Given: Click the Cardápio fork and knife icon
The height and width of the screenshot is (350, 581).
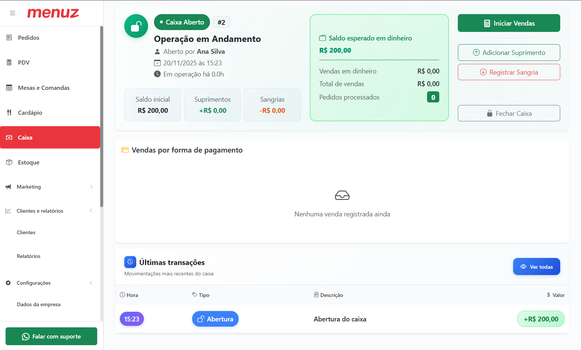Looking at the screenshot, I should click(x=9, y=112).
